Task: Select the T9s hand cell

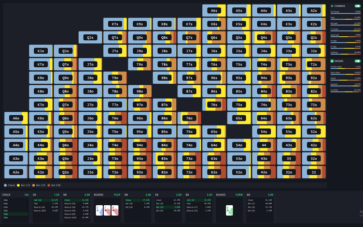Action: (x=139, y=65)
